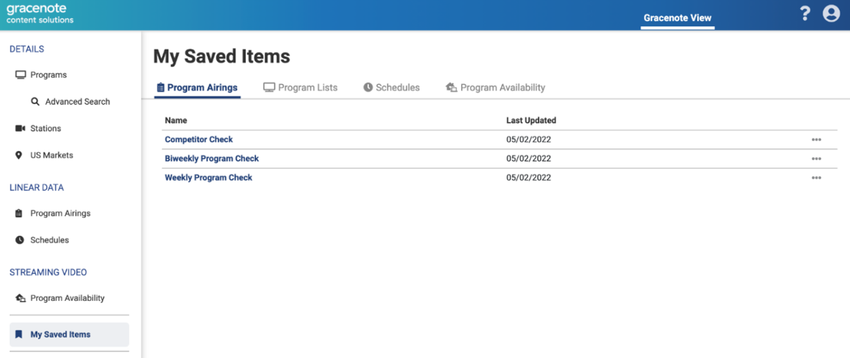850x358 pixels.
Task: Click the Programs monitor icon in sidebar
Action: click(21, 75)
